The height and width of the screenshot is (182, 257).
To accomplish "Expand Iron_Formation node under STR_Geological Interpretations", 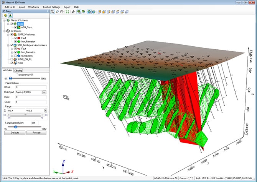I will [12, 52].
